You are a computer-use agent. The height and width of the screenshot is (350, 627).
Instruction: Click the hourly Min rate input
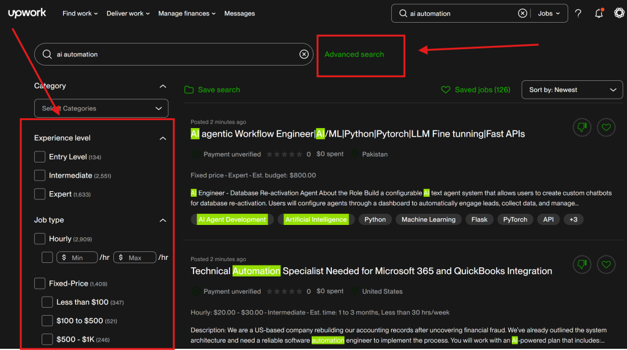[x=77, y=257]
